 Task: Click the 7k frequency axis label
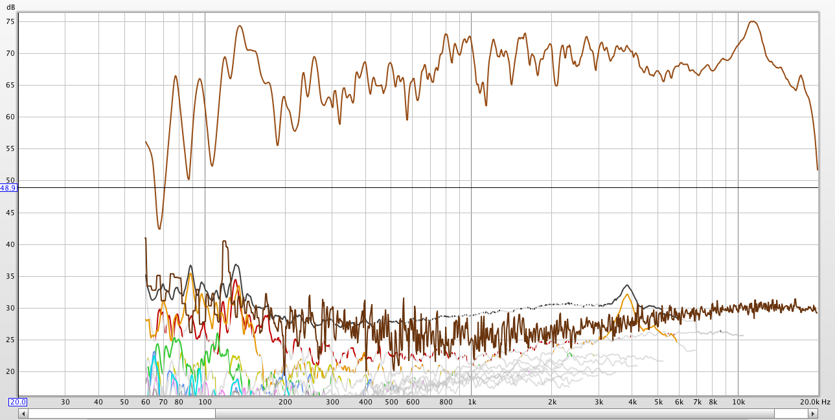(697, 402)
